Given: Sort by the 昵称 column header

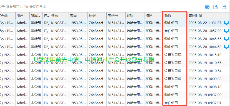Looking at the screenshot, I should pyautogui.click(x=135, y=16).
